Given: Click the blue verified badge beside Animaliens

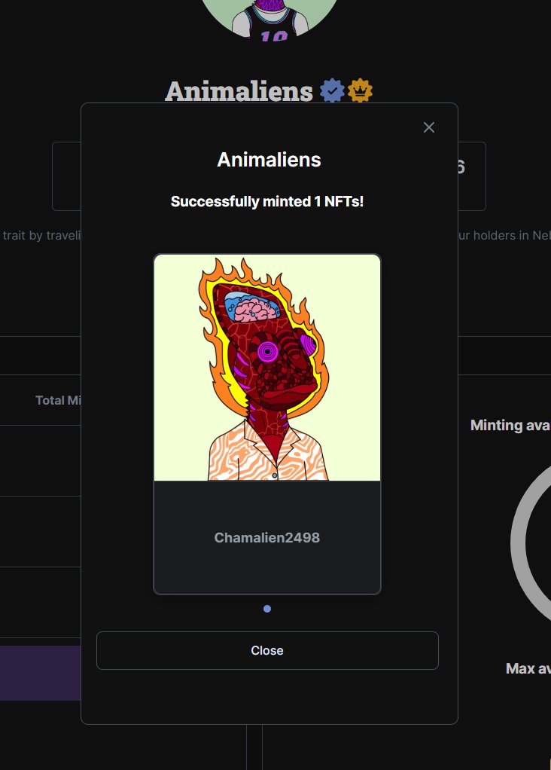Looking at the screenshot, I should pyautogui.click(x=332, y=90).
